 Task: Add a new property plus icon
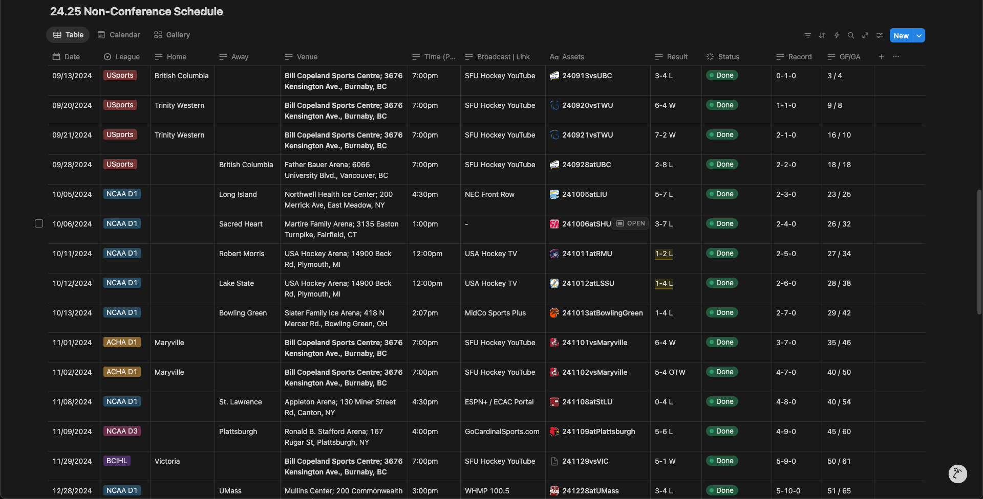pyautogui.click(x=881, y=57)
